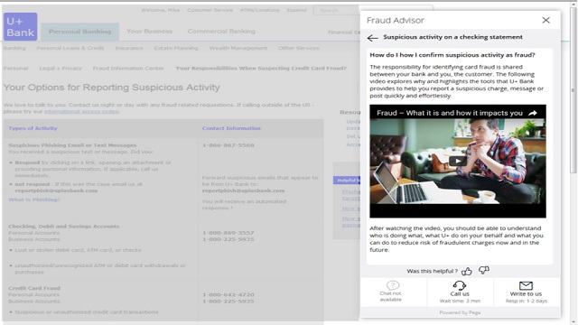This screenshot has height=325, width=578.
Task: Click Suspicious activity on a checking statement title
Action: pyautogui.click(x=452, y=37)
